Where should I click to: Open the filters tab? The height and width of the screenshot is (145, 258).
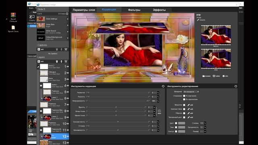(134, 10)
